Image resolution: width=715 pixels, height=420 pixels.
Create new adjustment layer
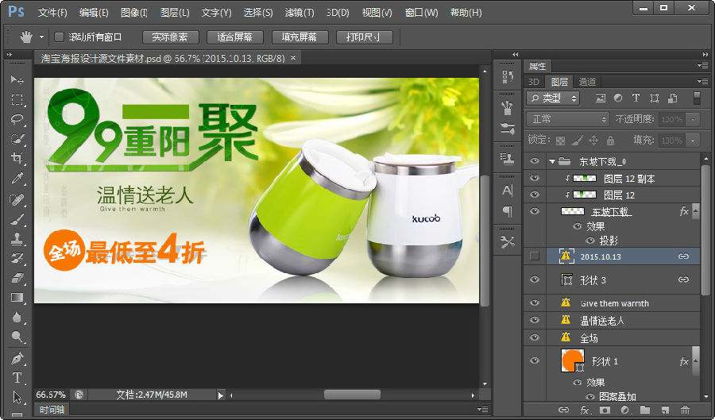point(624,410)
